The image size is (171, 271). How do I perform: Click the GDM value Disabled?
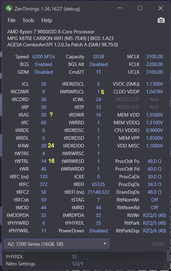click(x=43, y=72)
